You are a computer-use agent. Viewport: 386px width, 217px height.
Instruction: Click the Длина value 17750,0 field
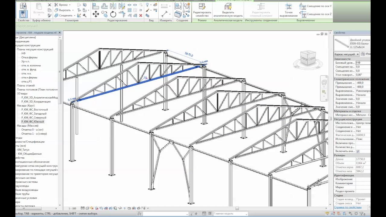pyautogui.click(x=363, y=159)
